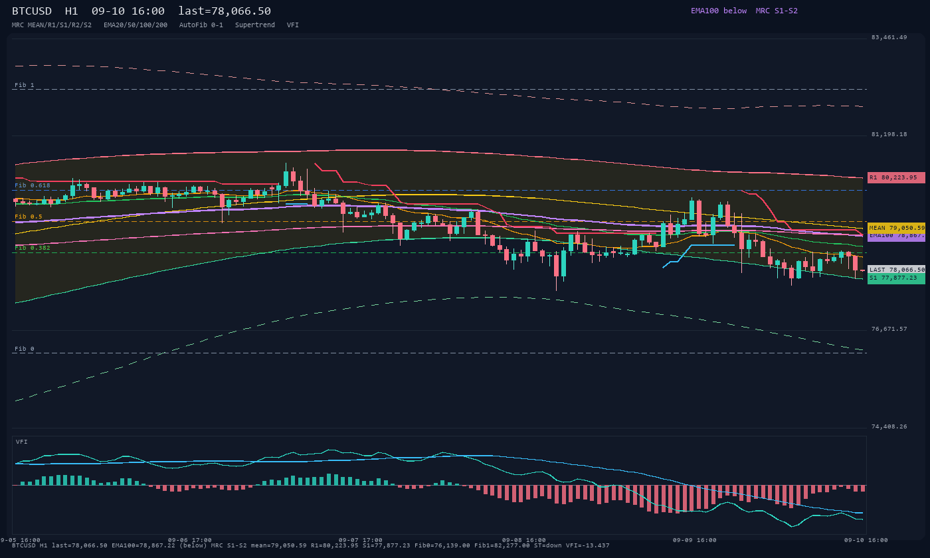Click the Fib 1 level label
The image size is (930, 558).
[x=25, y=85]
